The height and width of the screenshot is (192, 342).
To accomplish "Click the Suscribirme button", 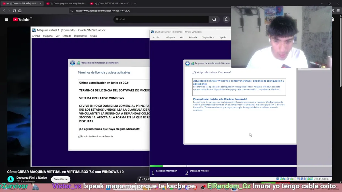I will point(61,179).
